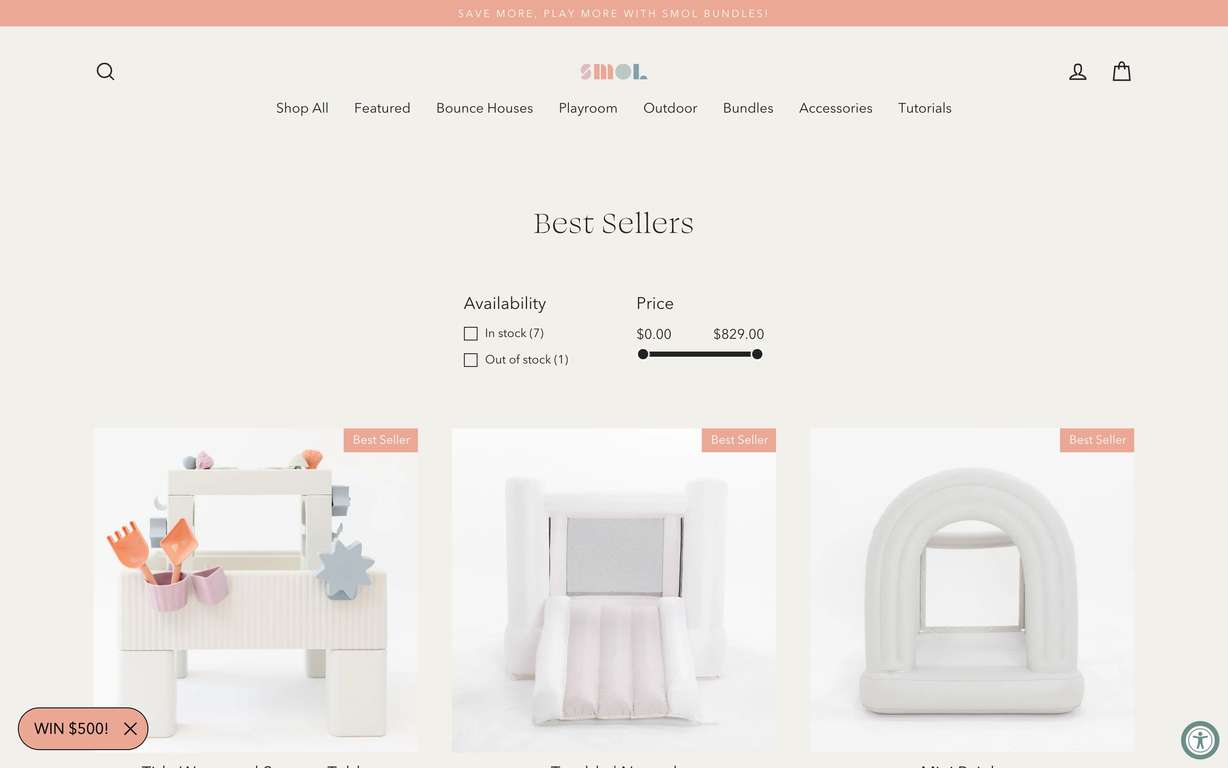This screenshot has height=768, width=1228.
Task: Click the SMOL logo
Action: click(x=614, y=72)
